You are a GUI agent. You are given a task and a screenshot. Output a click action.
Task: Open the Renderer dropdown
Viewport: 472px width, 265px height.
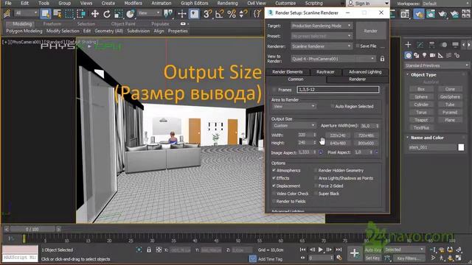tap(322, 46)
